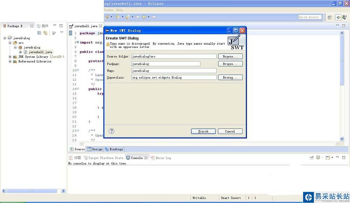Switch to the Source editor tab
The width and height of the screenshot is (350, 203).
[77, 149]
